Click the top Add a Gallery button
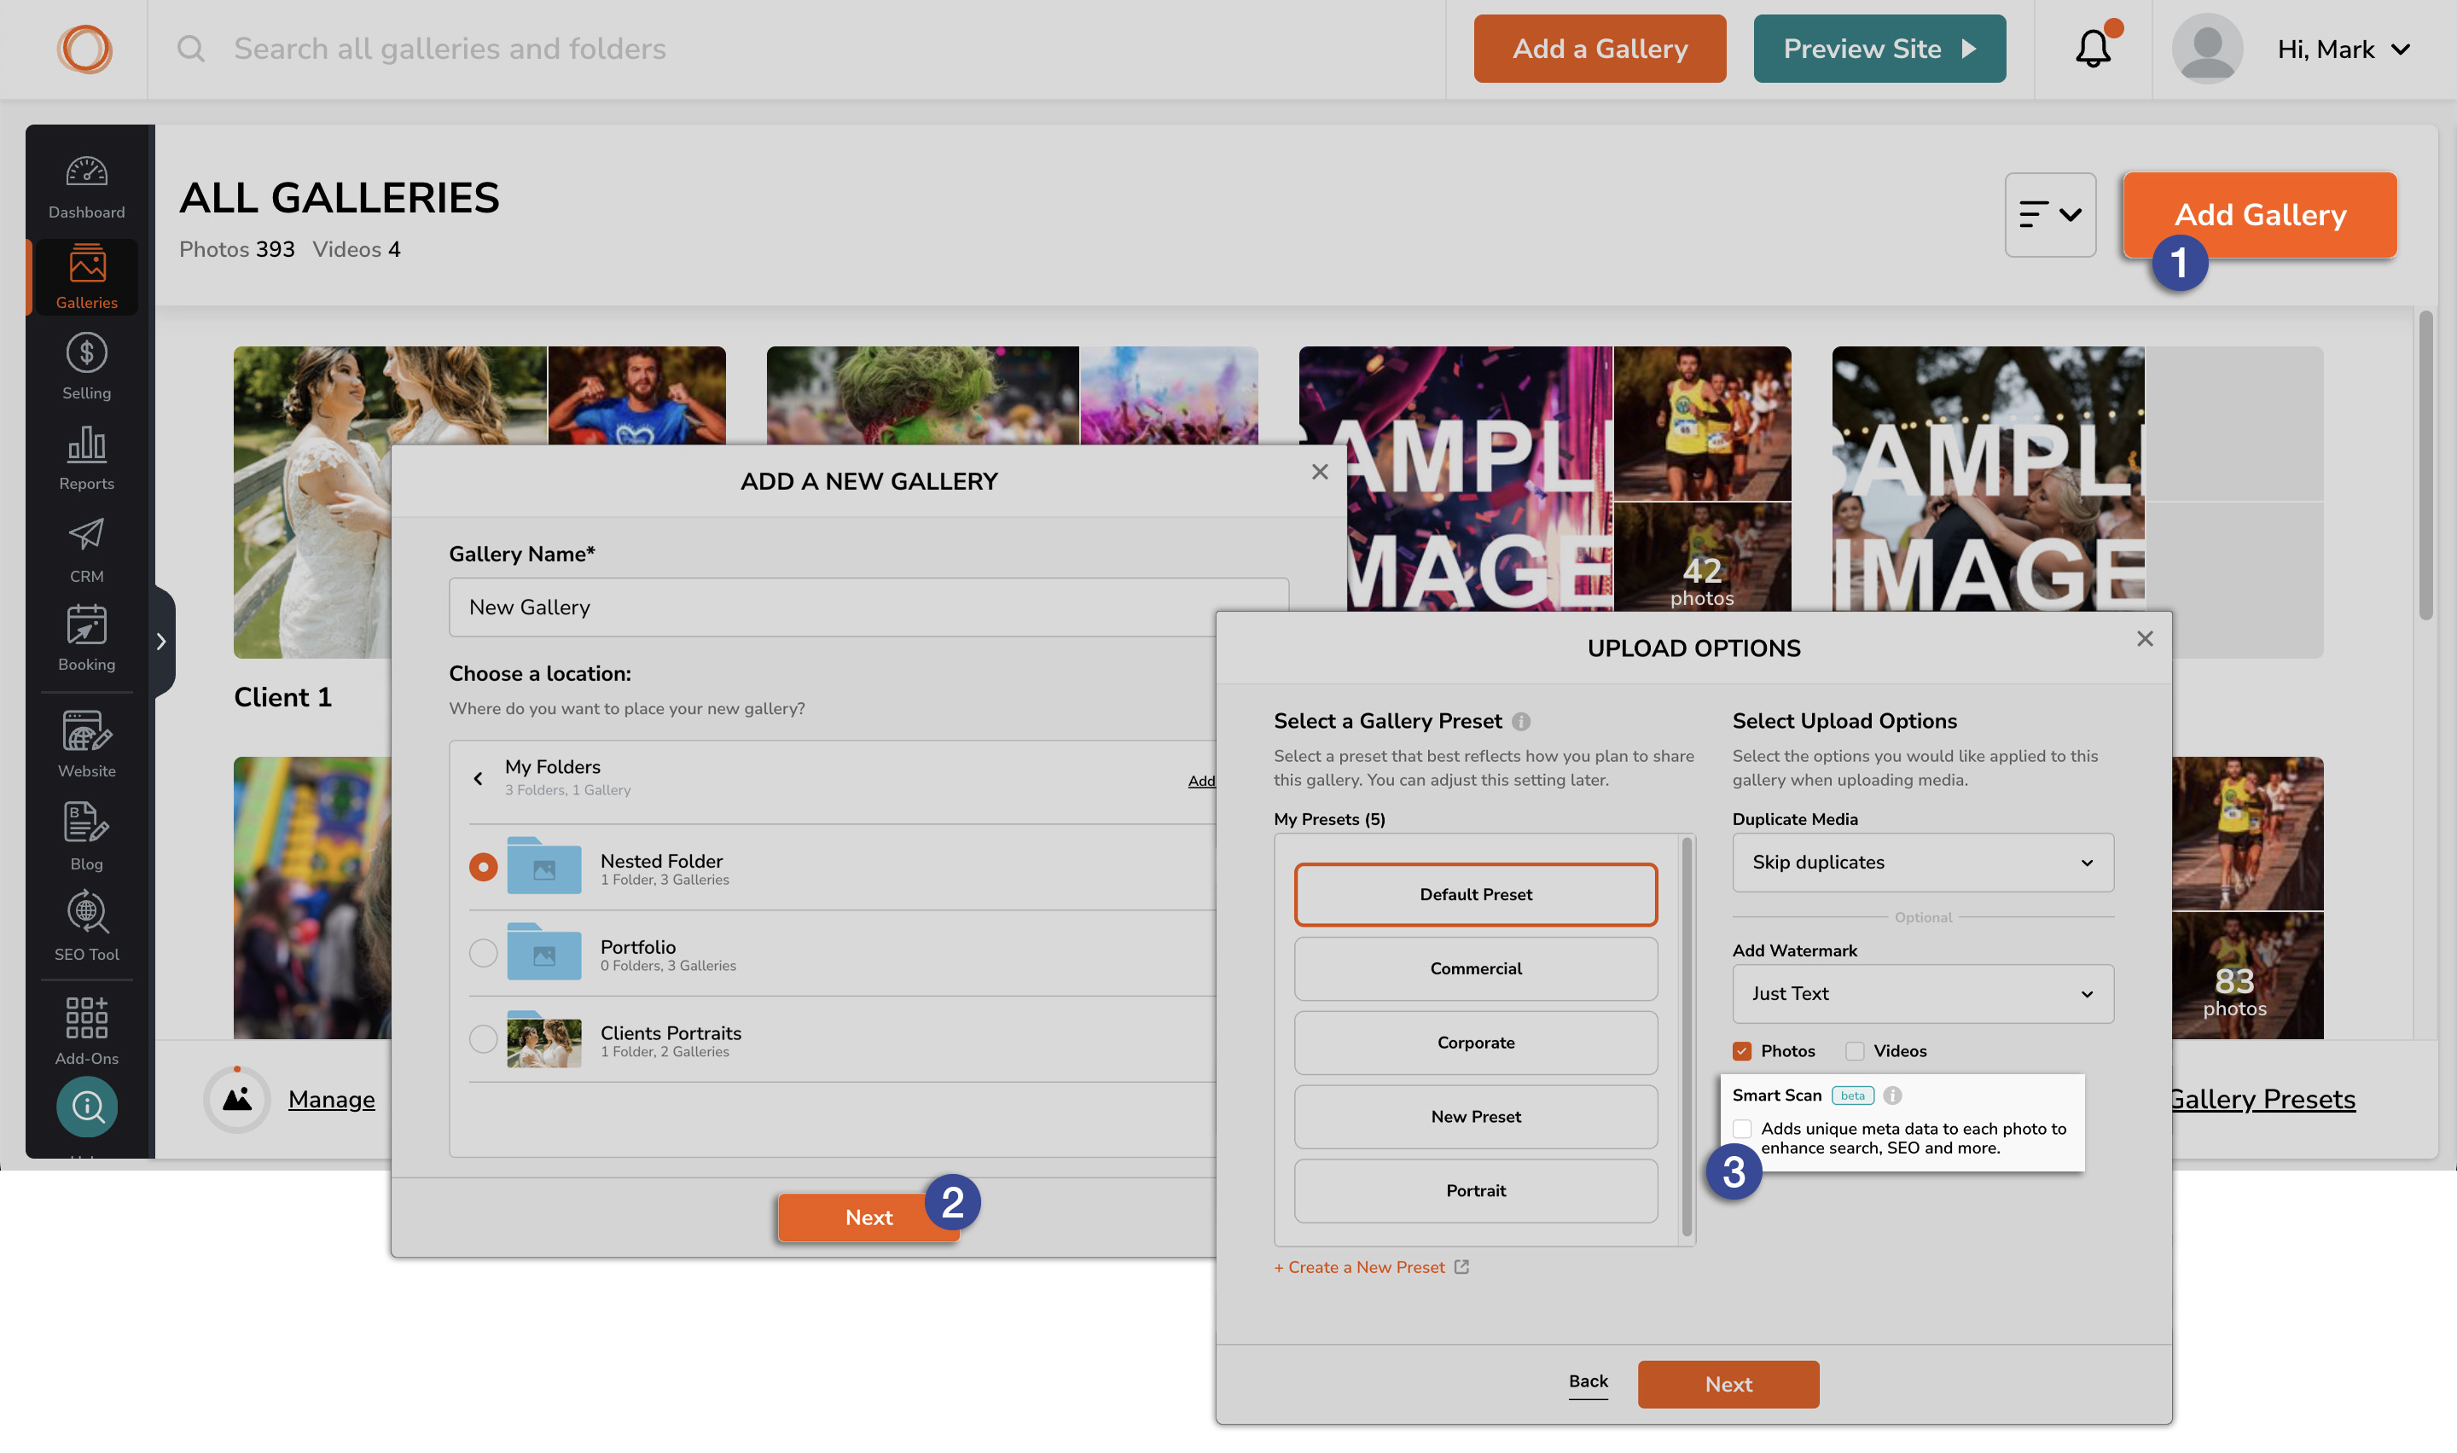Image resolution: width=2457 pixels, height=1453 pixels. pyautogui.click(x=1600, y=48)
